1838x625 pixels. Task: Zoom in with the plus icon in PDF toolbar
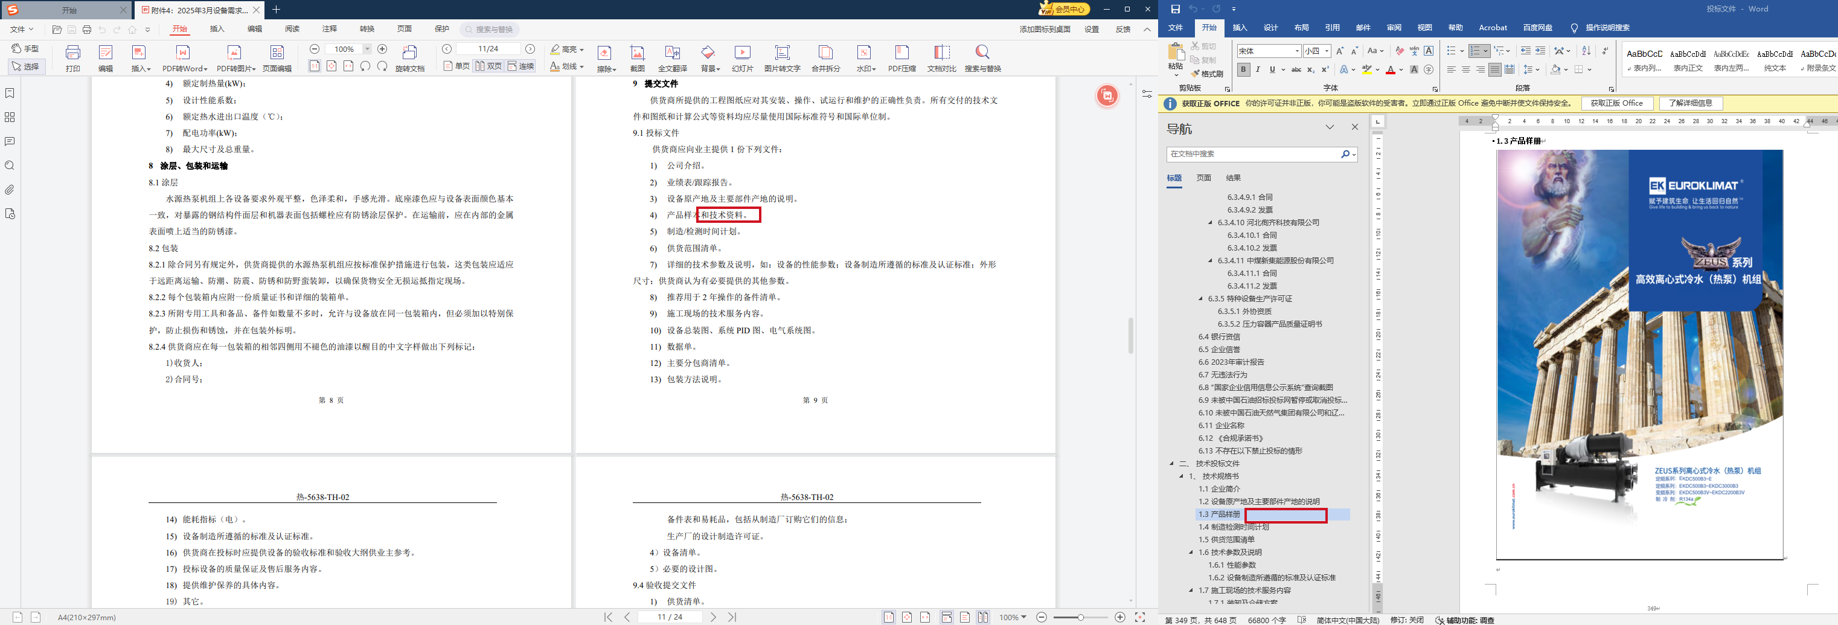pos(382,50)
